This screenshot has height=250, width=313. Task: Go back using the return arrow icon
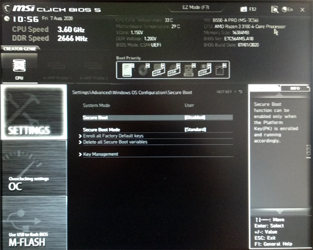(240, 92)
